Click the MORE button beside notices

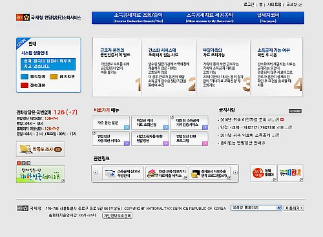coord(295,111)
